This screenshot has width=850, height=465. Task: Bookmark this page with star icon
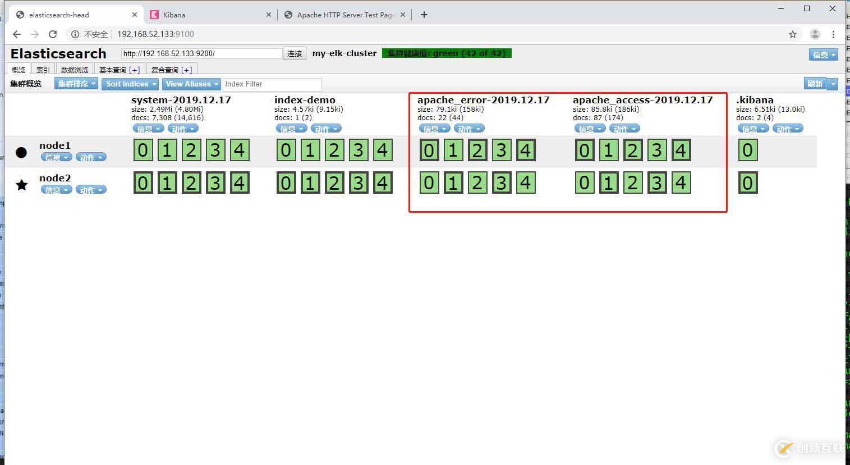[793, 34]
